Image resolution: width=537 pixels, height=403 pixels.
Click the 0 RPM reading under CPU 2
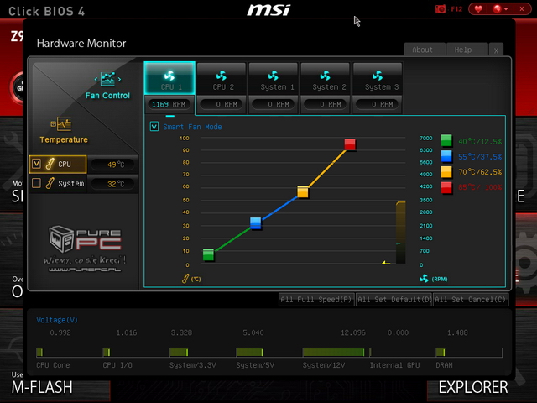click(x=222, y=104)
